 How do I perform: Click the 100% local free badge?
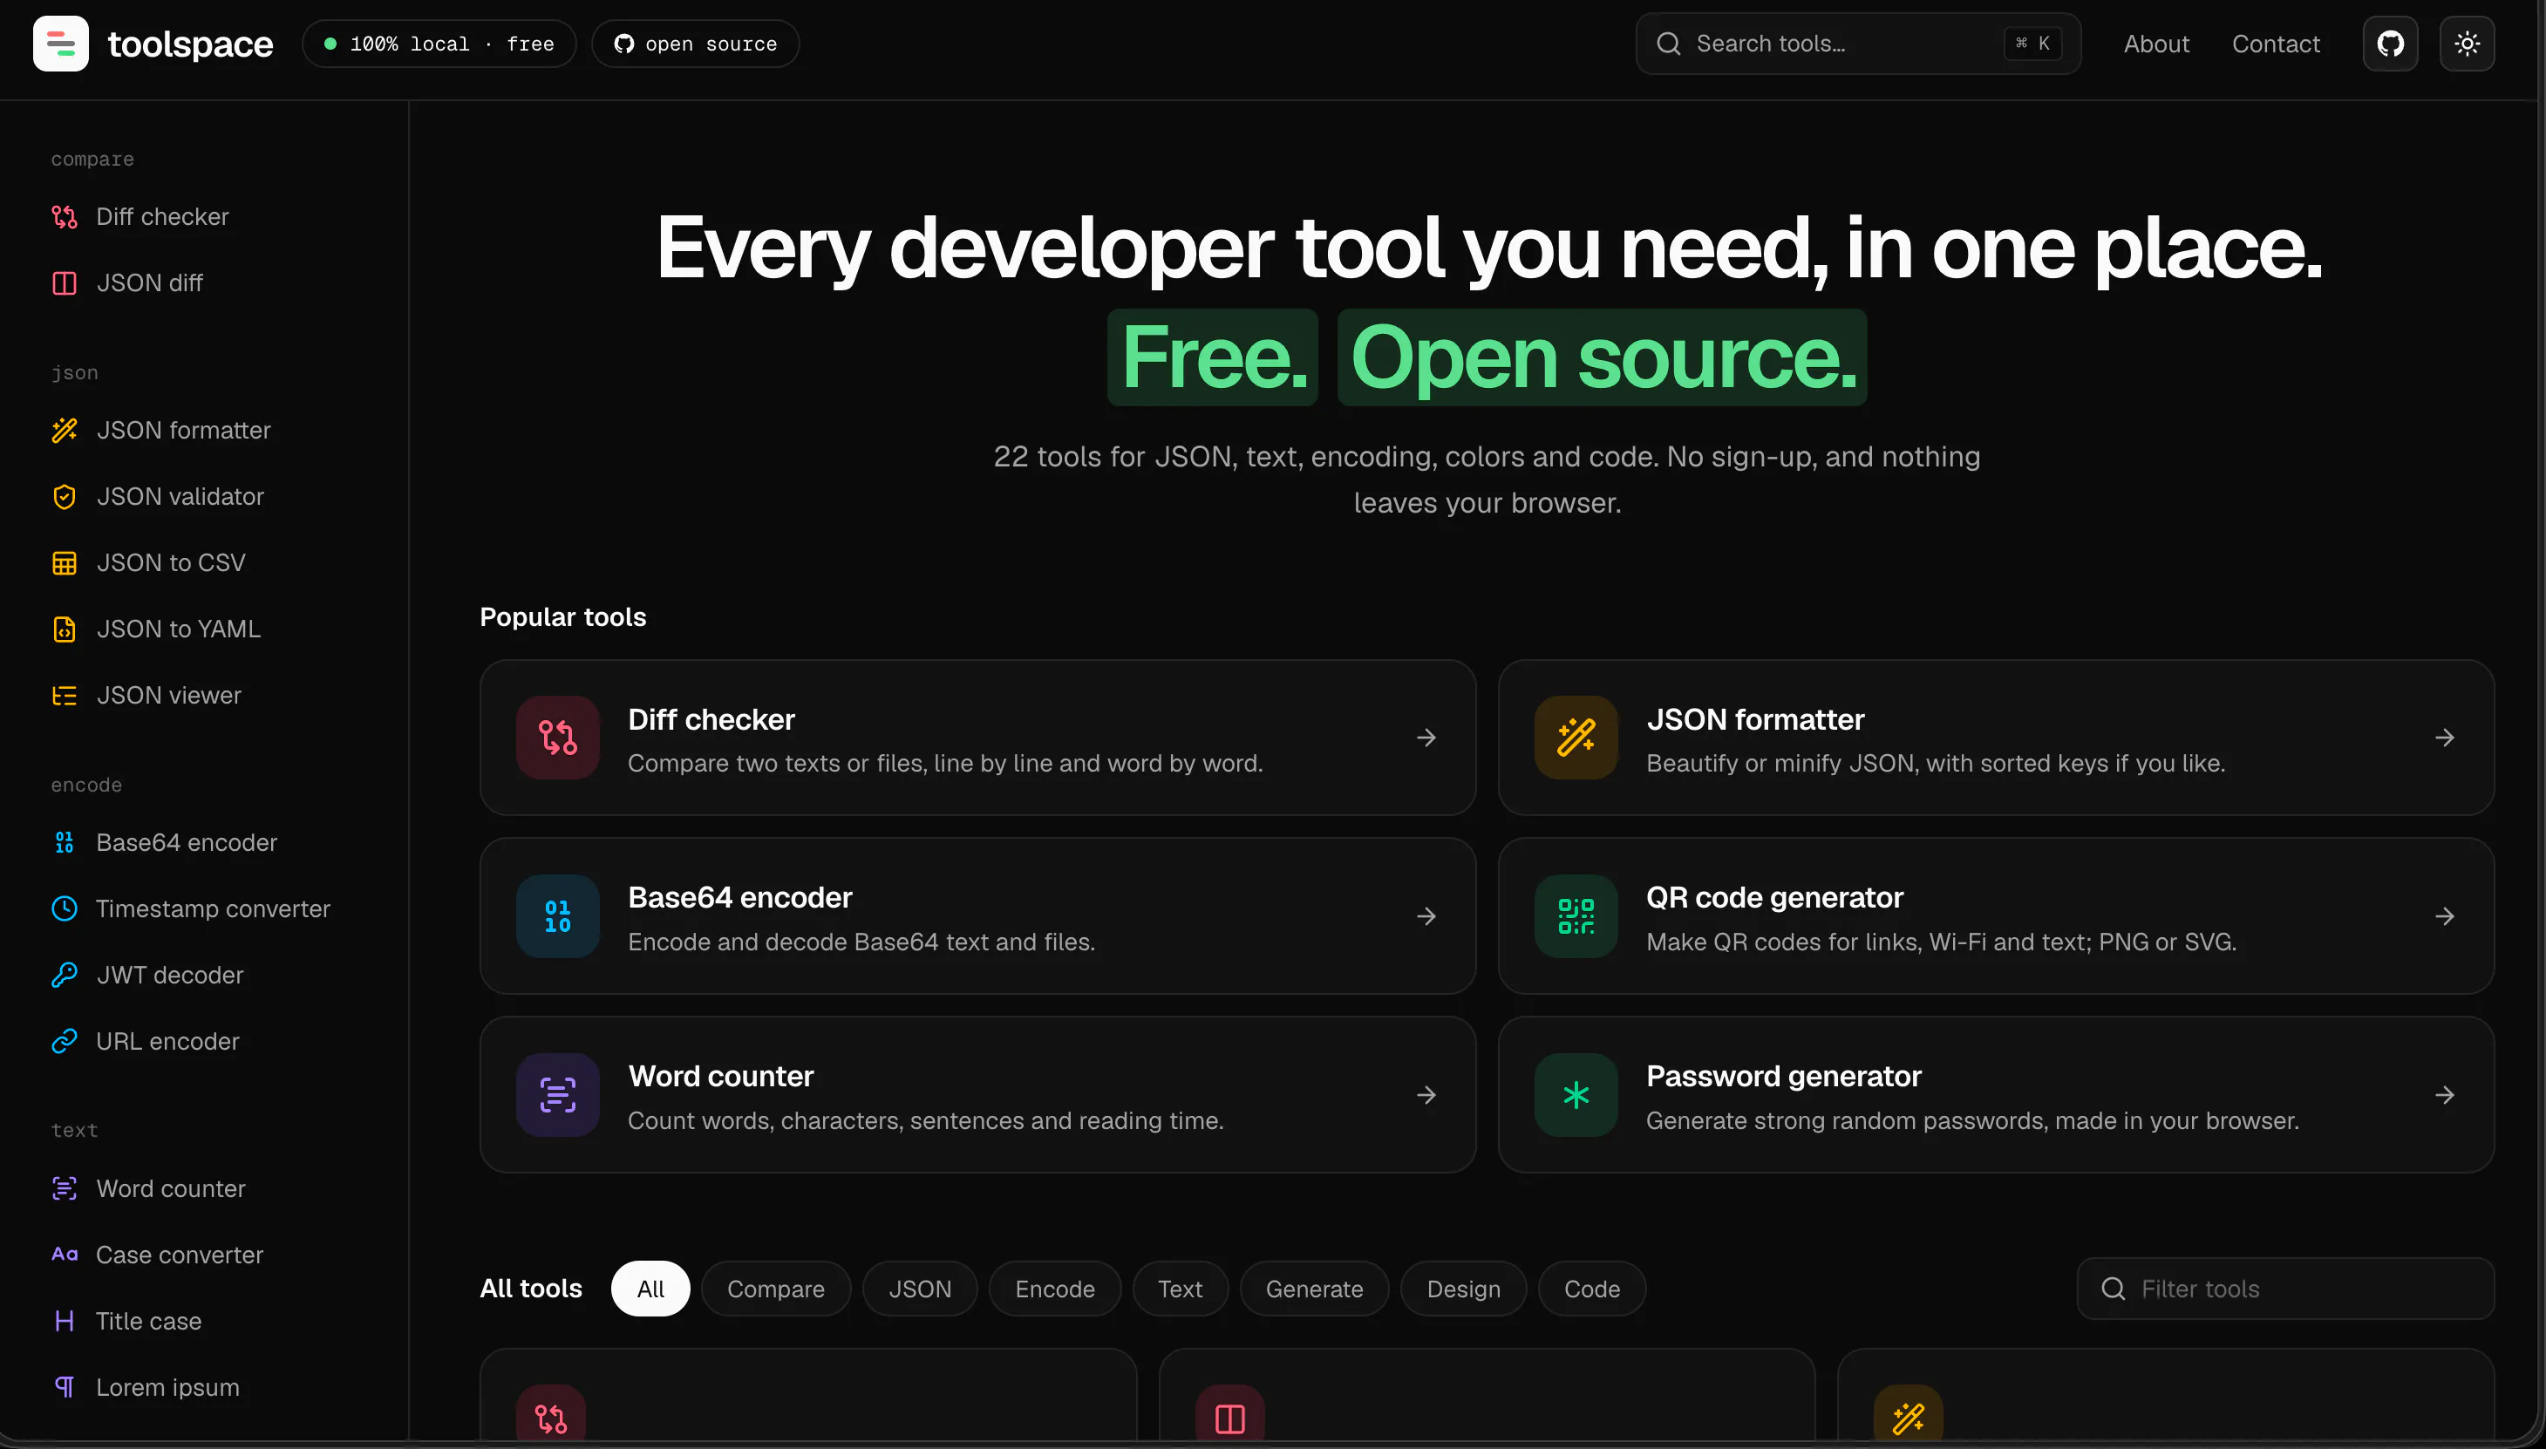click(x=439, y=44)
